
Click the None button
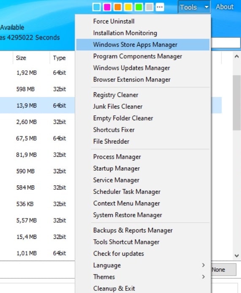(x=224, y=270)
